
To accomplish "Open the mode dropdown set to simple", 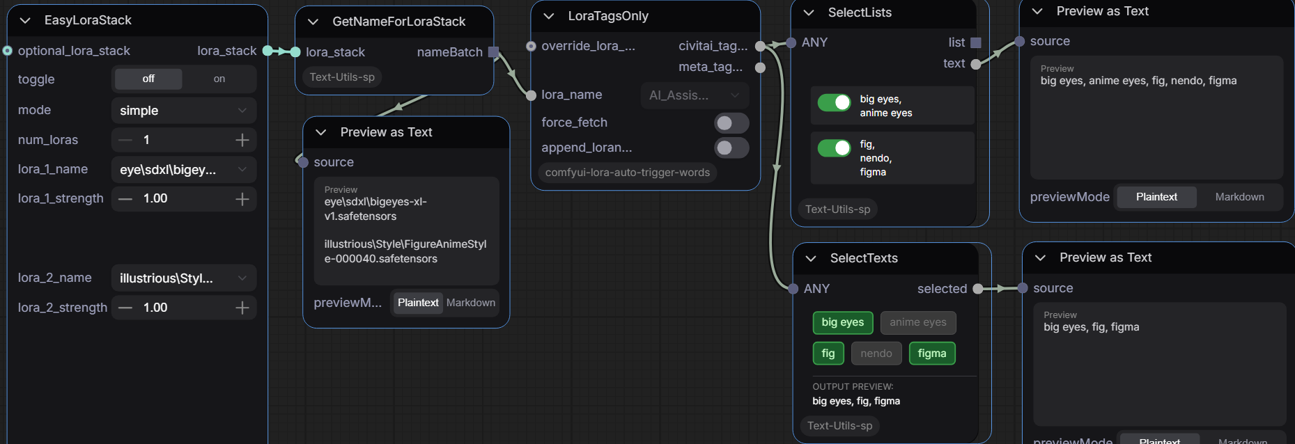I will pos(183,111).
